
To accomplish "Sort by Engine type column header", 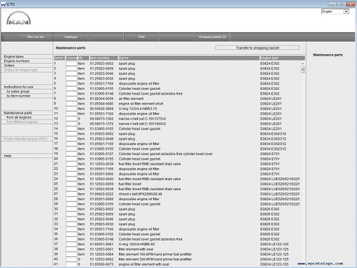I will [282, 58].
